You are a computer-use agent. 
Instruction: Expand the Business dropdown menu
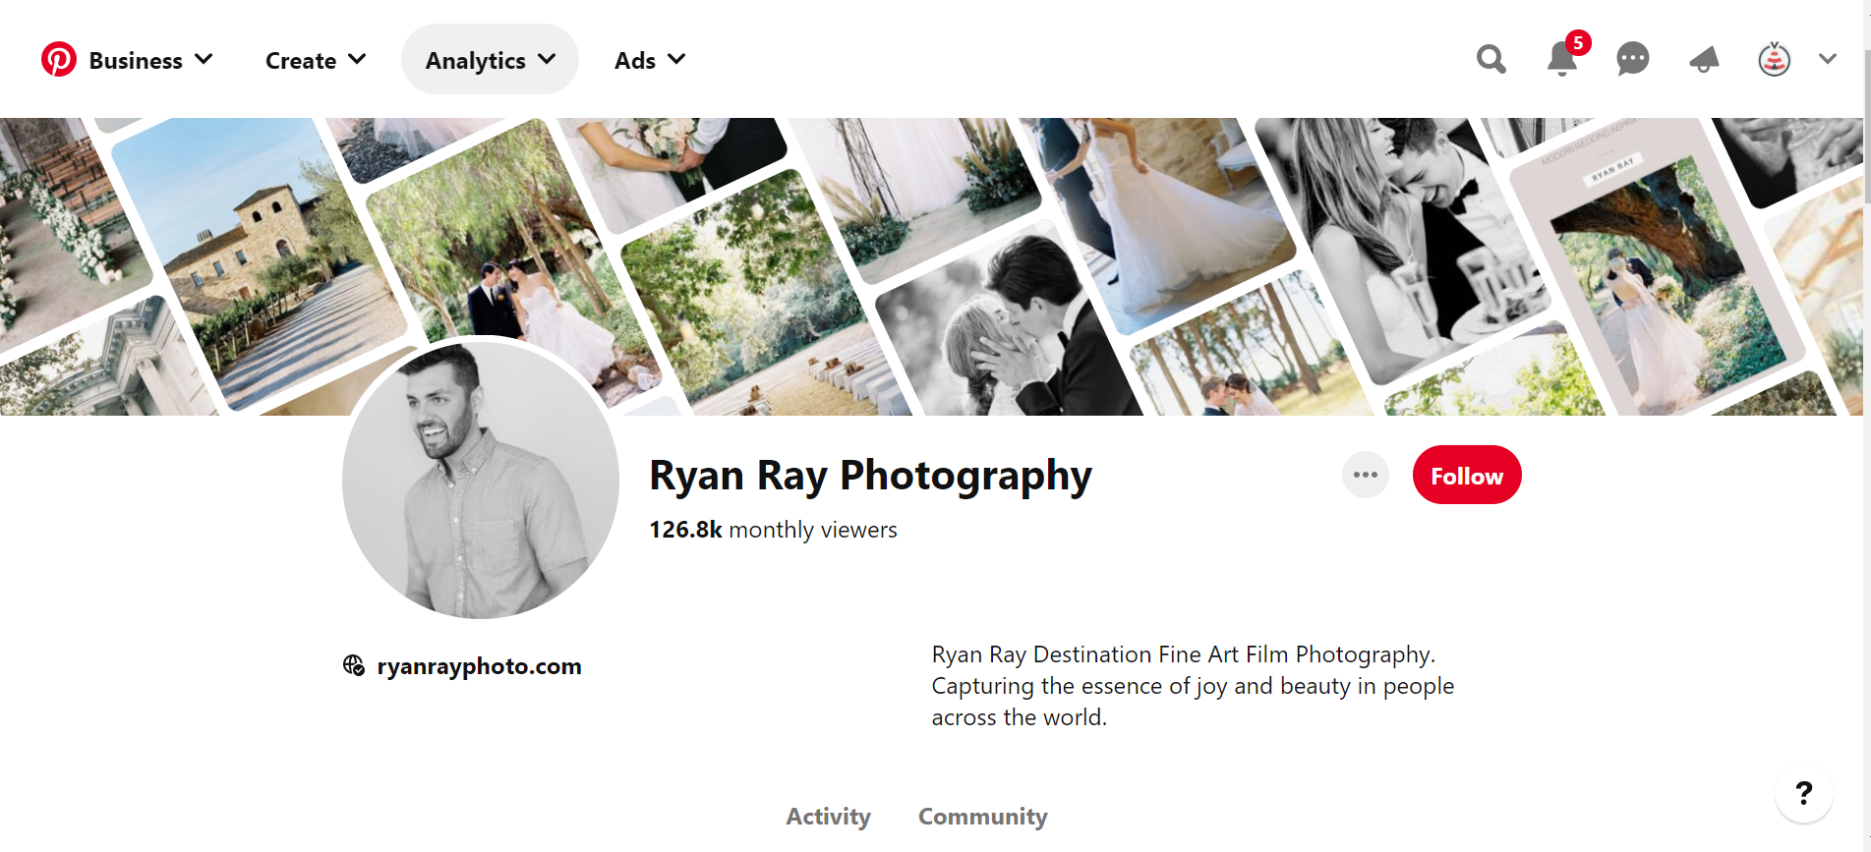tap(150, 61)
